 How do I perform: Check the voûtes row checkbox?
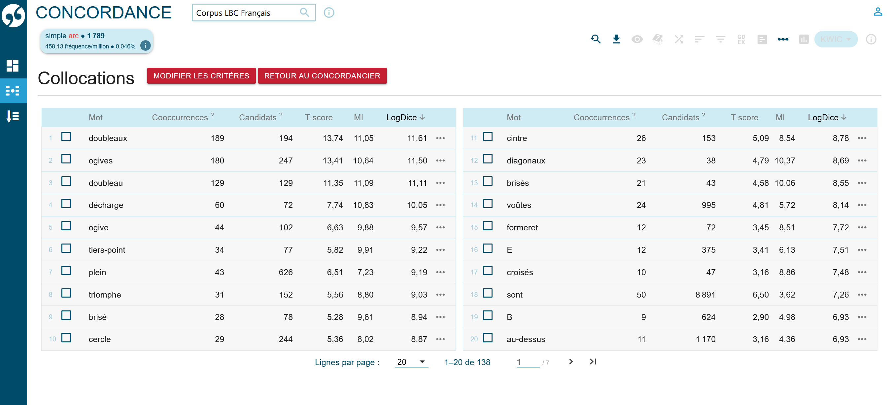pos(488,204)
